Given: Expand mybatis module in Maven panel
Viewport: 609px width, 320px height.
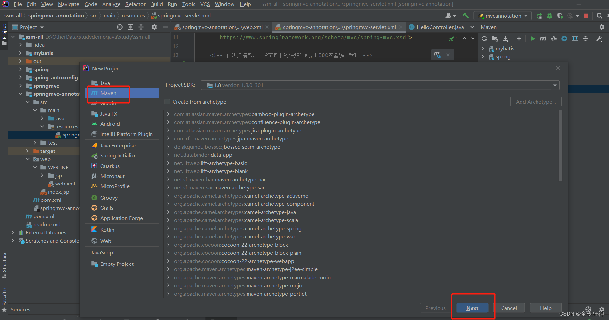Looking at the screenshot, I should (x=483, y=48).
